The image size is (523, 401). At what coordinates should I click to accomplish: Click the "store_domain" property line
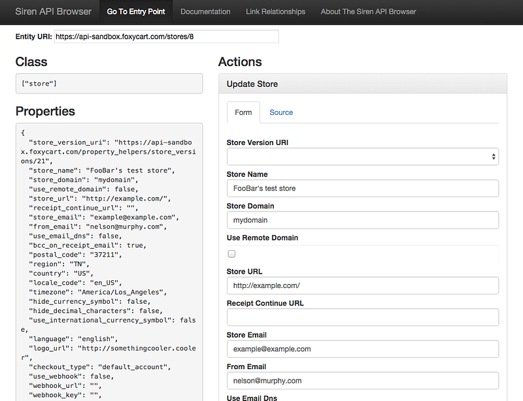click(84, 180)
